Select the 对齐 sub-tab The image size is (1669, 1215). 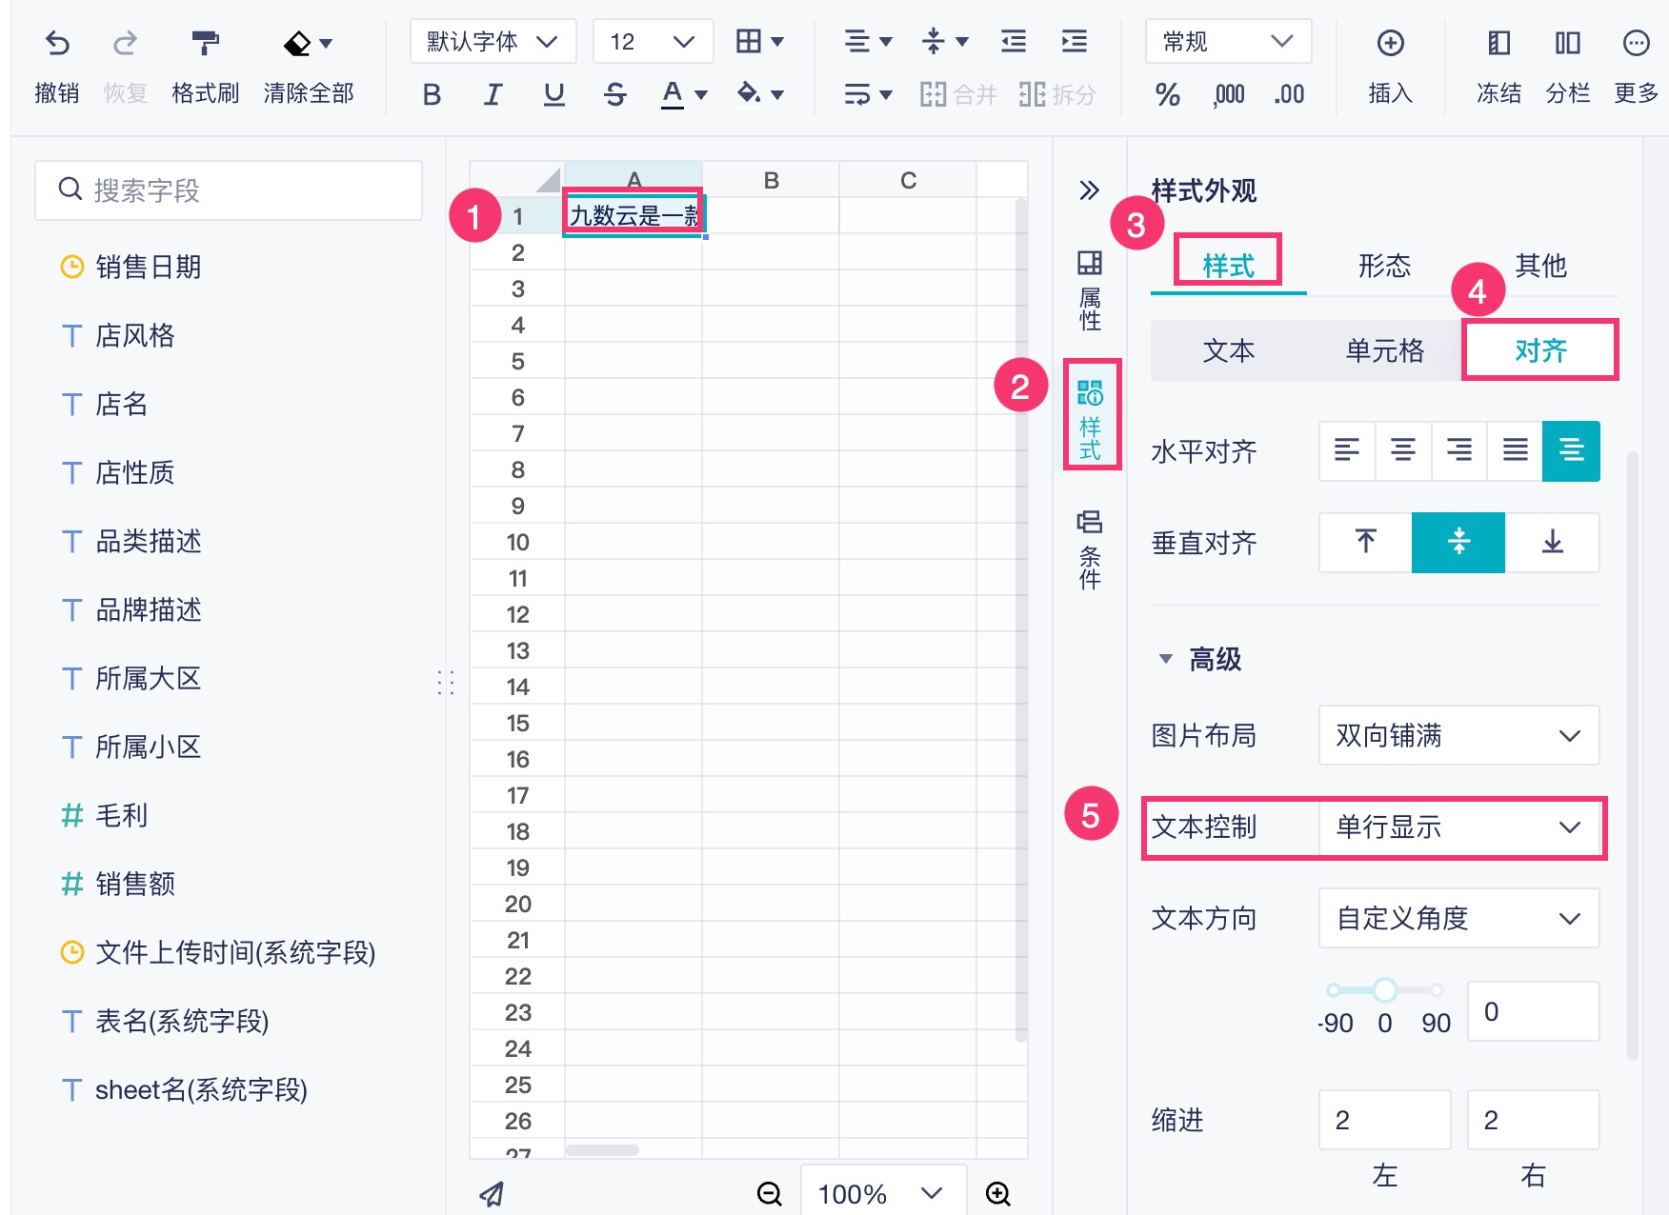pyautogui.click(x=1540, y=350)
